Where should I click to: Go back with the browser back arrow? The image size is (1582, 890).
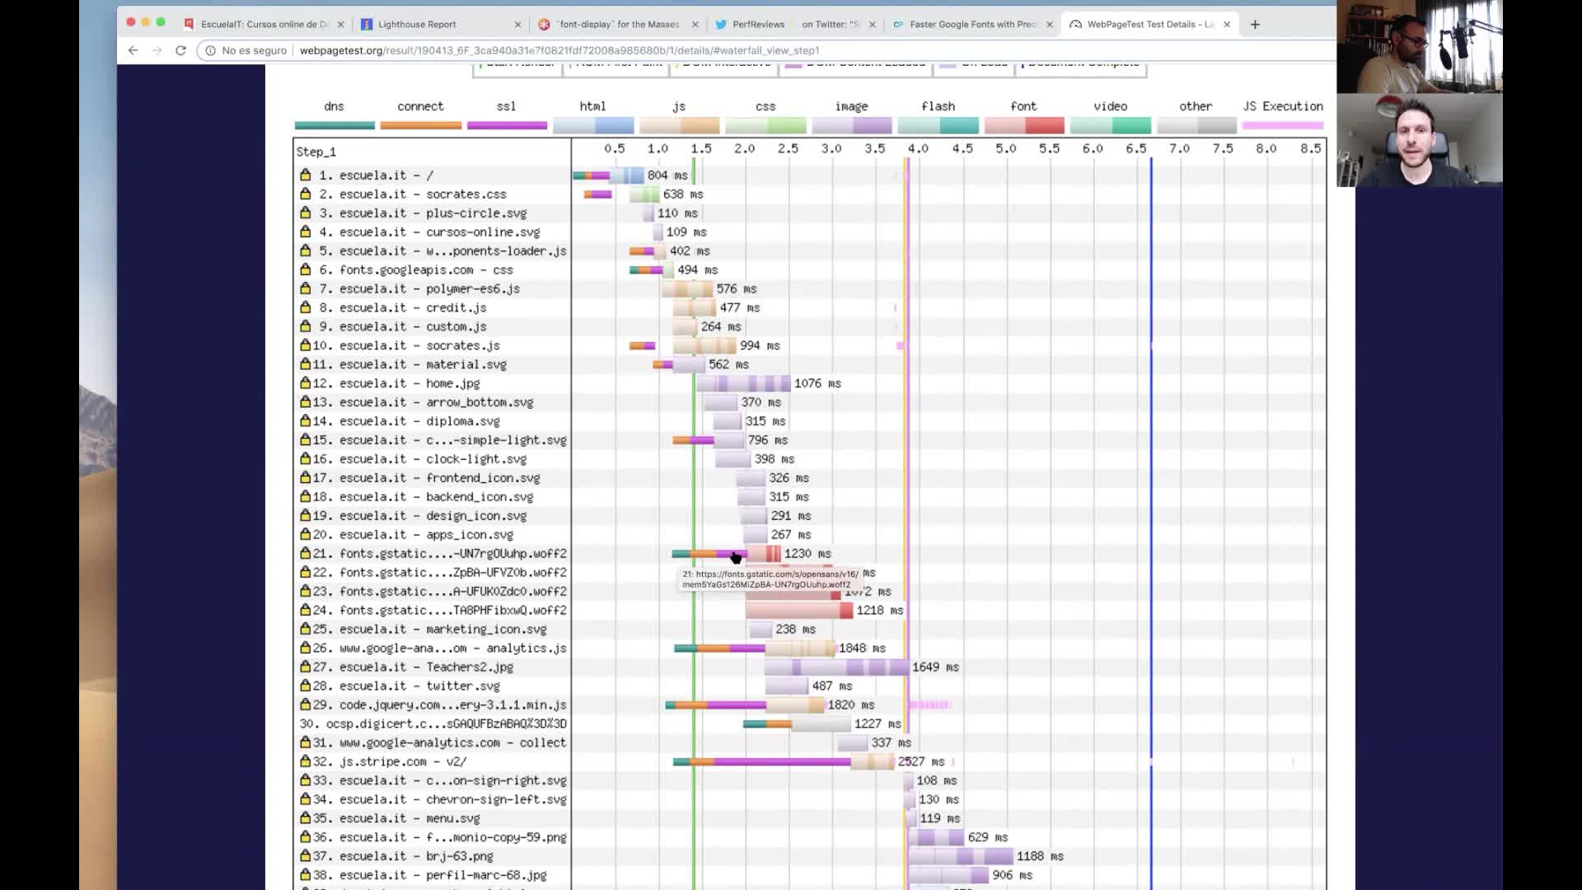coord(133,50)
